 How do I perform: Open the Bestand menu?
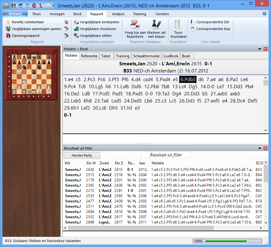point(15,14)
